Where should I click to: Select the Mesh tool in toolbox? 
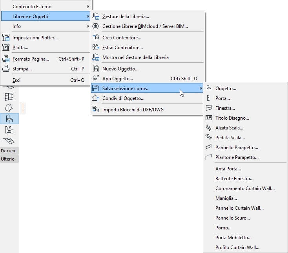[9, 141]
